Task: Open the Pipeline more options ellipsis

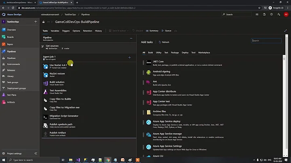Action: (x=131, y=38)
